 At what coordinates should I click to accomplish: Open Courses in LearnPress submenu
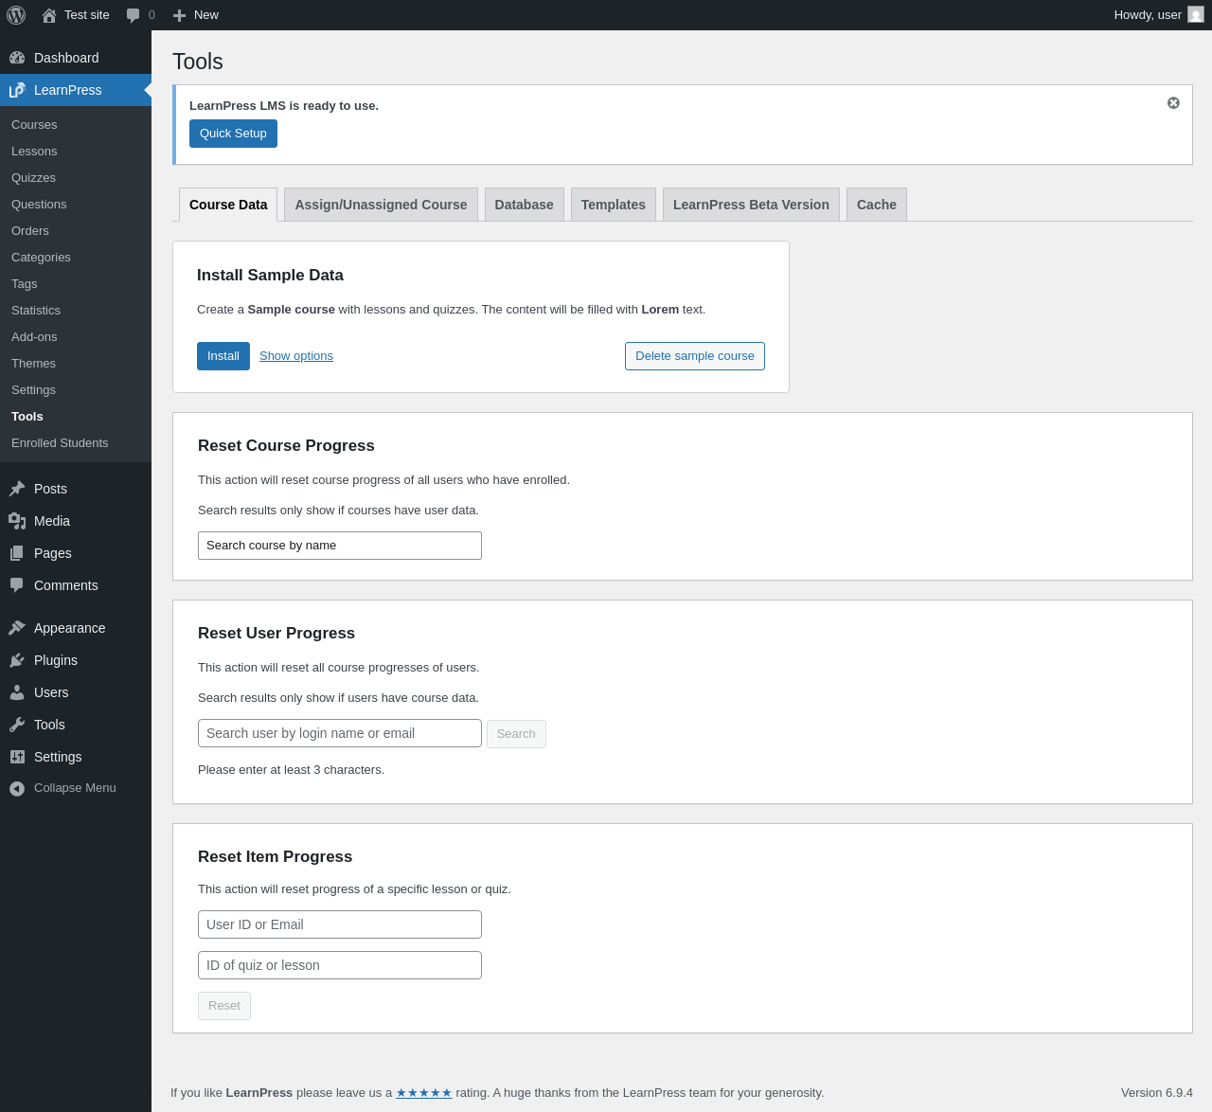[x=76, y=125]
